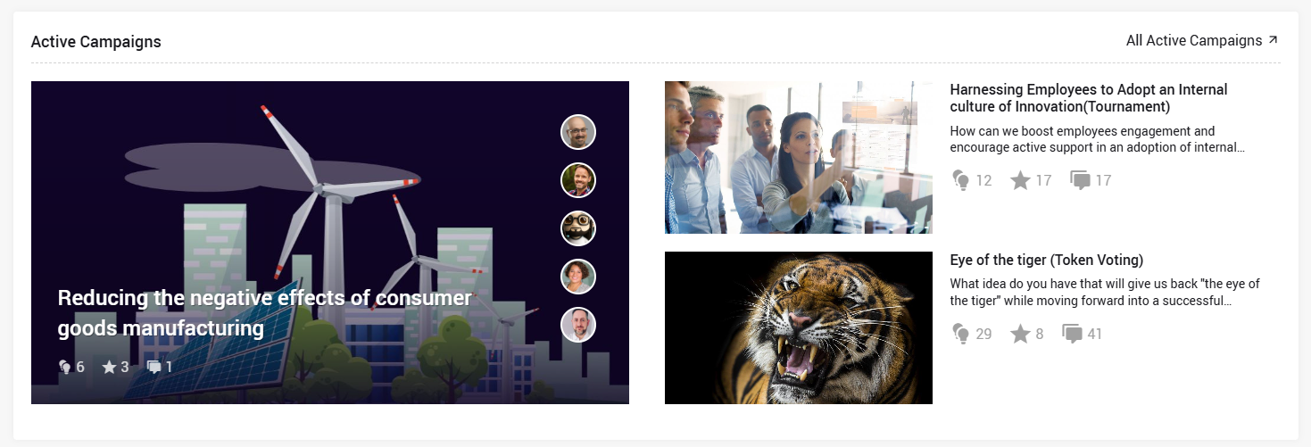Viewport: 1311px width, 447px height.
Task: Open the woman's avatar fourth in the list
Action: pos(578,277)
